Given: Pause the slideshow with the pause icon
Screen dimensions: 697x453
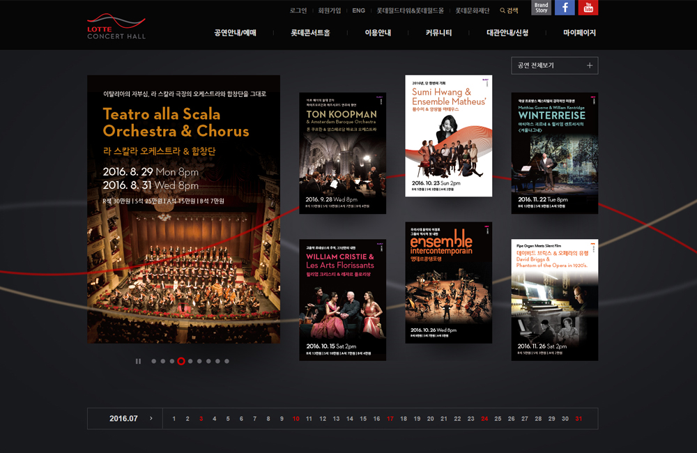Looking at the screenshot, I should [138, 362].
